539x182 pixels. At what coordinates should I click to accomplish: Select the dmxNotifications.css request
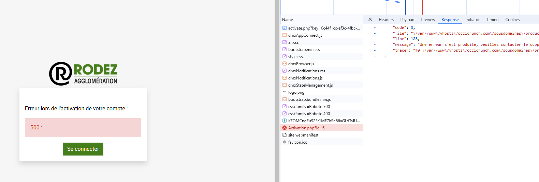click(x=322, y=71)
